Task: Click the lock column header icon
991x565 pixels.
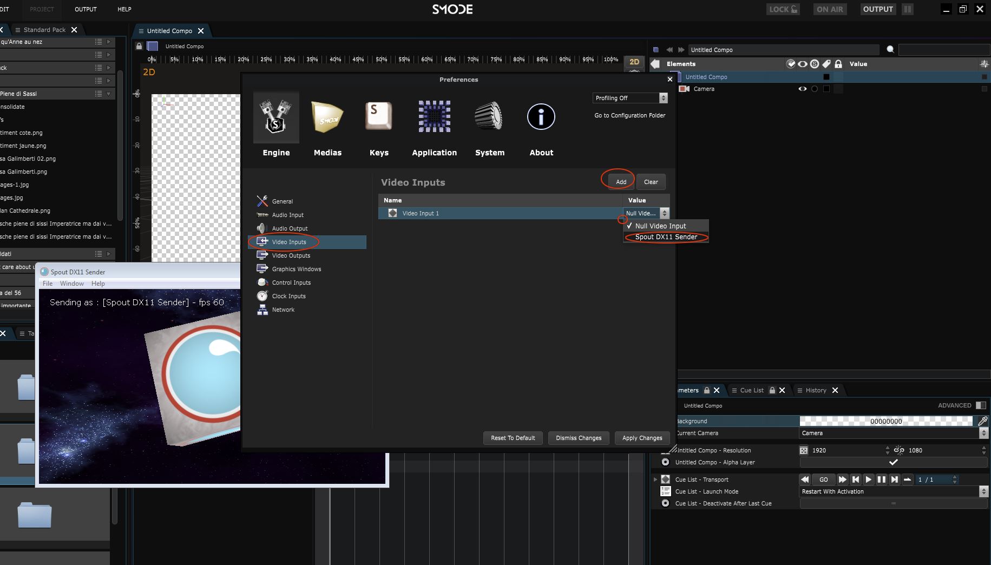Action: click(x=838, y=64)
